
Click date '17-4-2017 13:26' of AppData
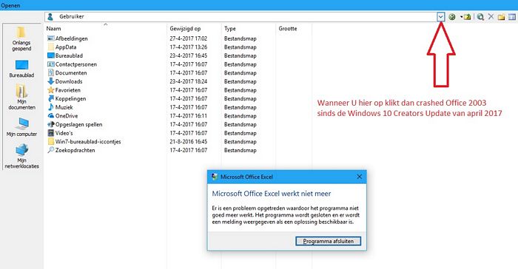click(x=188, y=47)
